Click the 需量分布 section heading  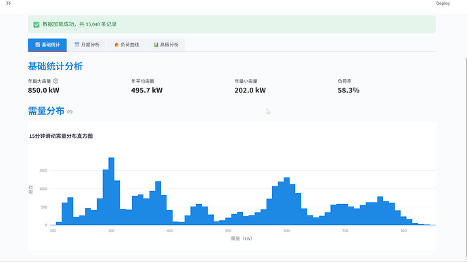[46, 111]
